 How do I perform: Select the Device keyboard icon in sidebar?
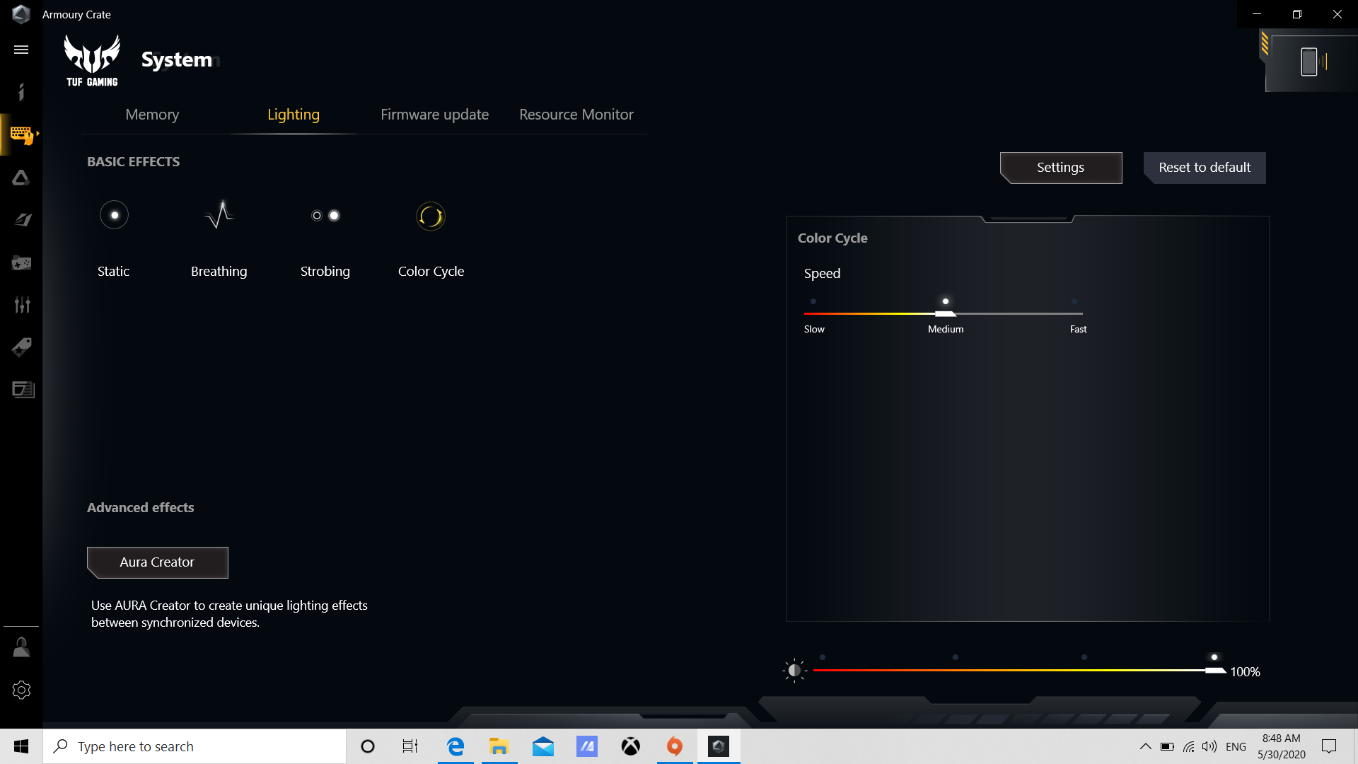[21, 134]
